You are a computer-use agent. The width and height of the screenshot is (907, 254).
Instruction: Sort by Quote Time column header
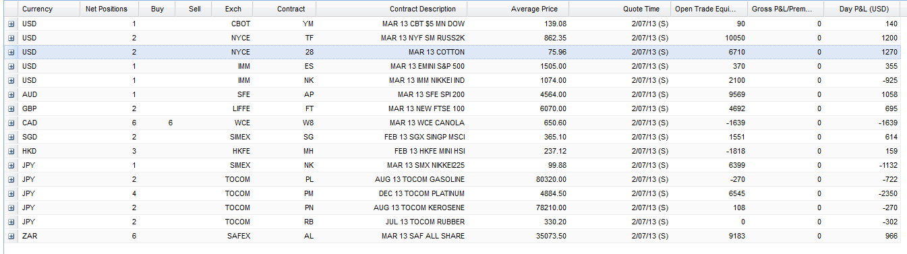(620, 9)
